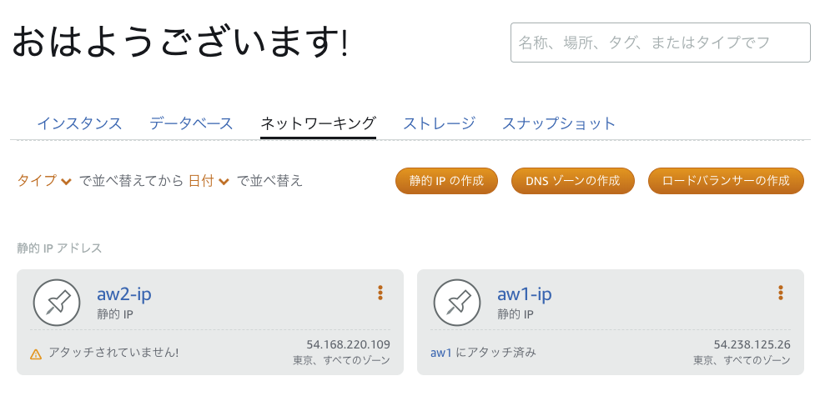The width and height of the screenshot is (825, 401).
Task: Click the 静的 IP の作成 button
Action: (x=446, y=181)
